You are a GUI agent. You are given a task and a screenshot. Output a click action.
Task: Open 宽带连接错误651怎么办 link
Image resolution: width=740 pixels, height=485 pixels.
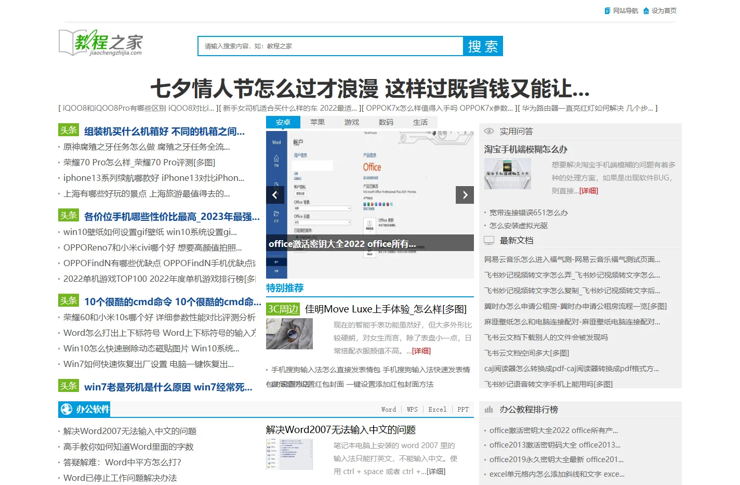pos(528,213)
